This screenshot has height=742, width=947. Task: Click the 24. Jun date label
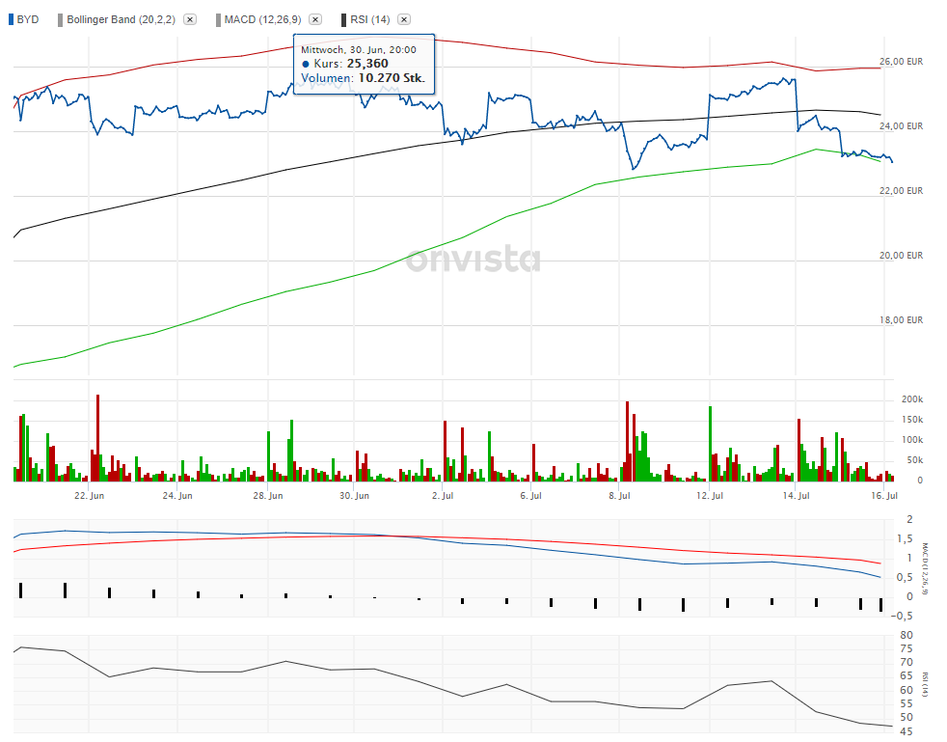[x=177, y=496]
